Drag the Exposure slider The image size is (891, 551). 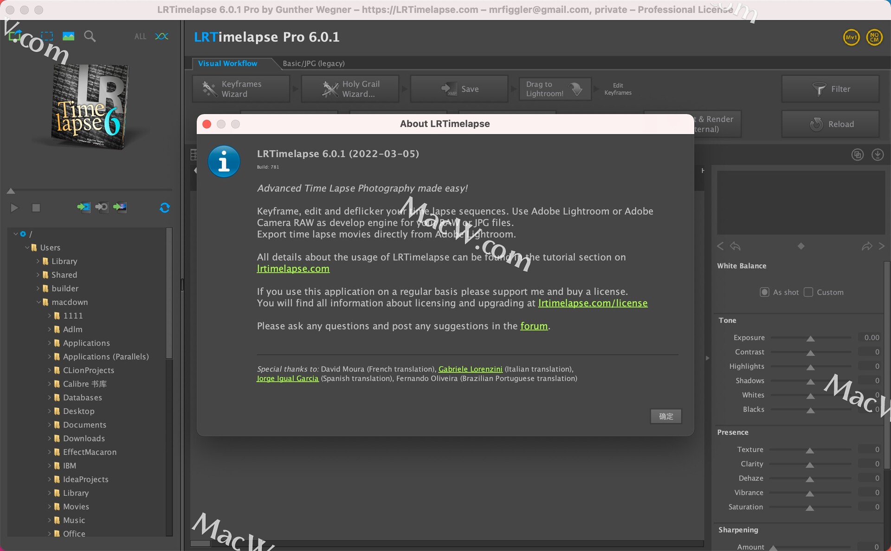point(811,337)
